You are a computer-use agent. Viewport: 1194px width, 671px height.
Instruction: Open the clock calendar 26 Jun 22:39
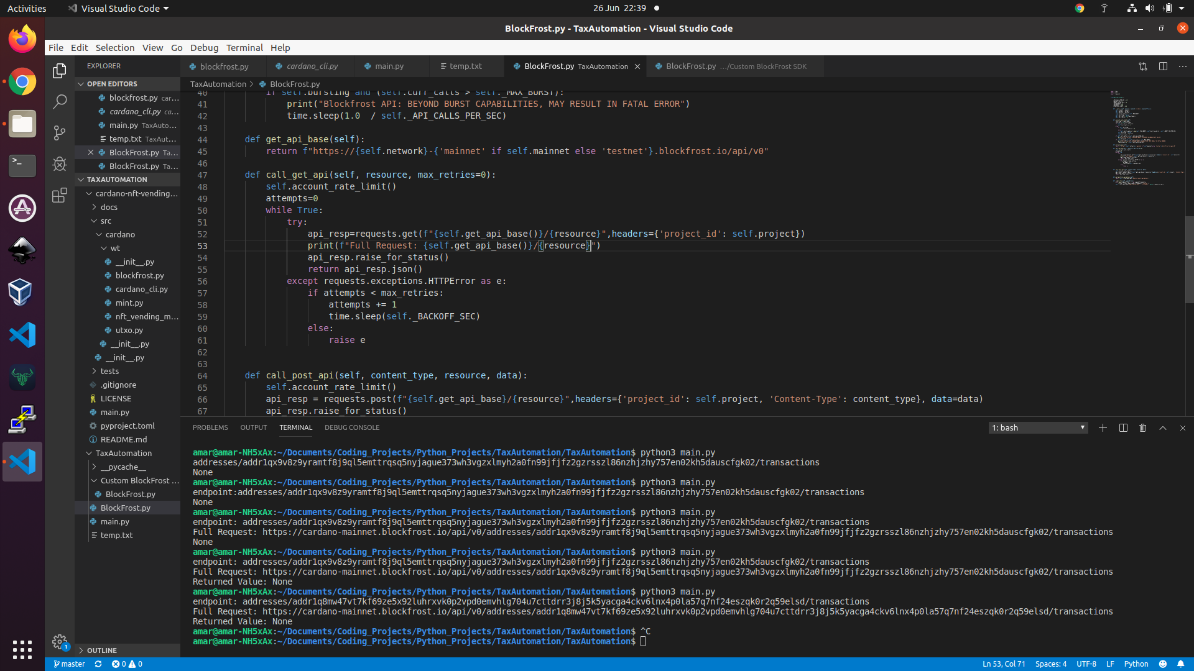click(x=619, y=8)
